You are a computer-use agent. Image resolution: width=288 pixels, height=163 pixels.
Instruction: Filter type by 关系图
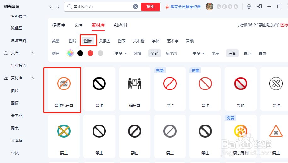click(105, 41)
